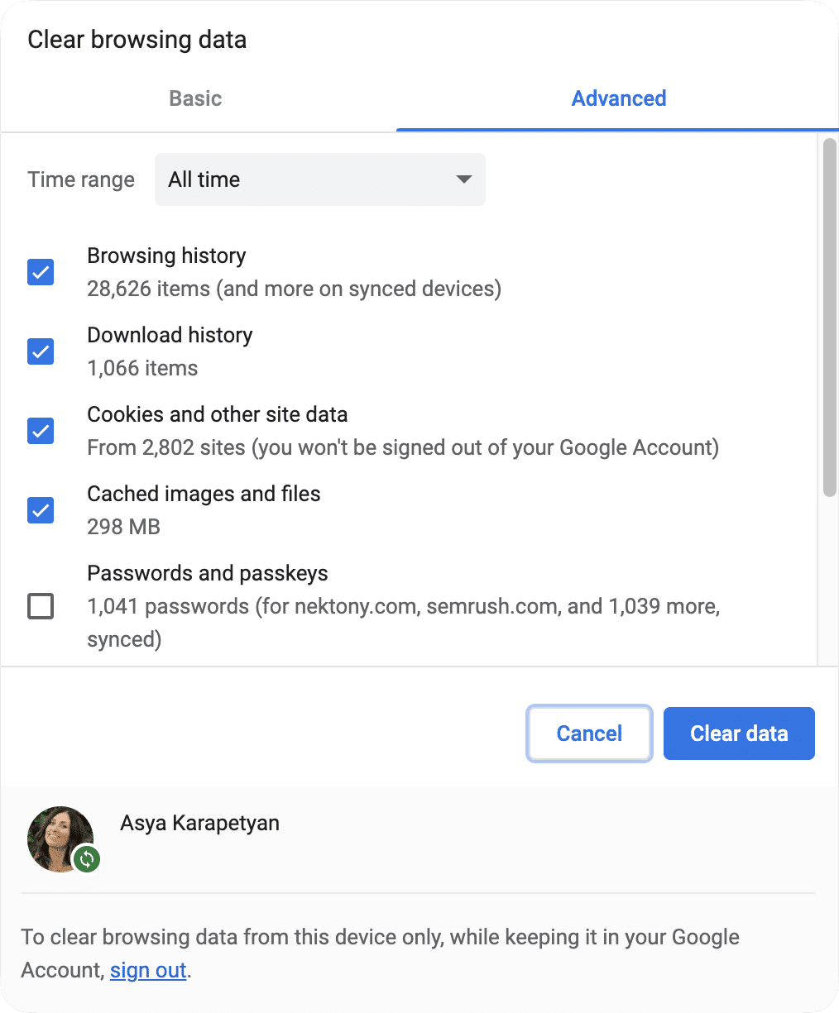
Task: Click the green sync badge on the profile avatar
Action: coord(86,859)
